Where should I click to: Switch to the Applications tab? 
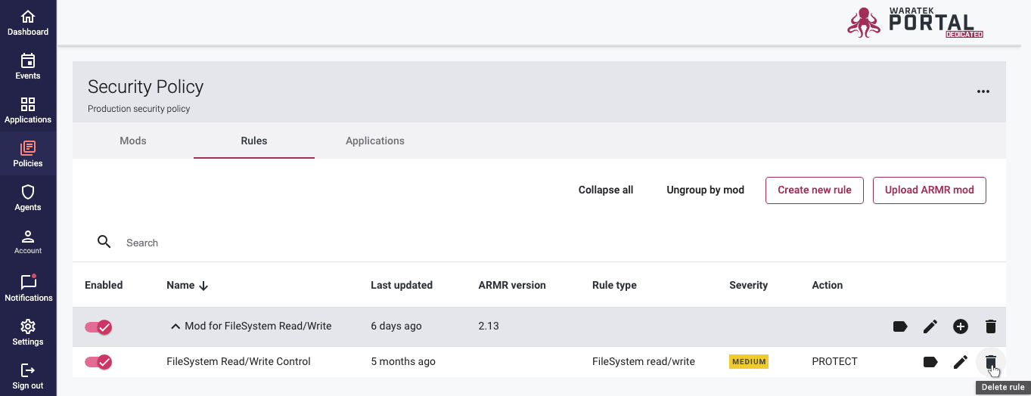tap(375, 141)
